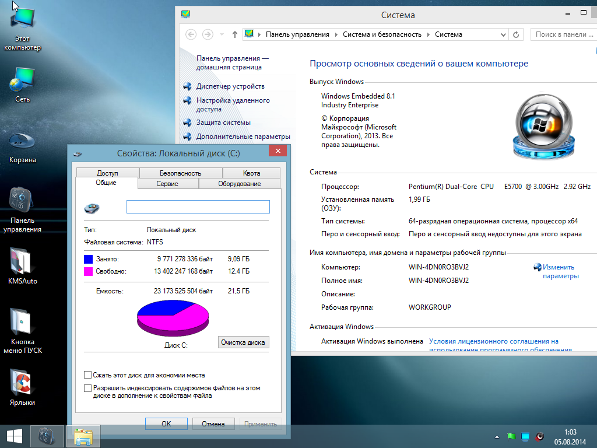The height and width of the screenshot is (448, 597).
Task: Go forward in the Система window
Action: point(208,34)
